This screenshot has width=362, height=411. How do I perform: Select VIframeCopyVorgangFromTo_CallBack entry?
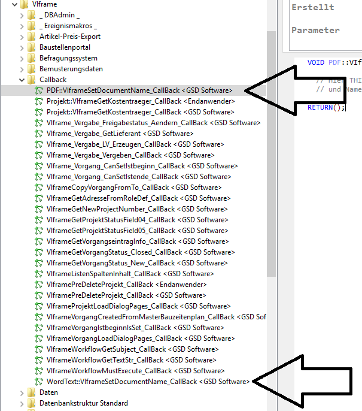[x=134, y=188]
